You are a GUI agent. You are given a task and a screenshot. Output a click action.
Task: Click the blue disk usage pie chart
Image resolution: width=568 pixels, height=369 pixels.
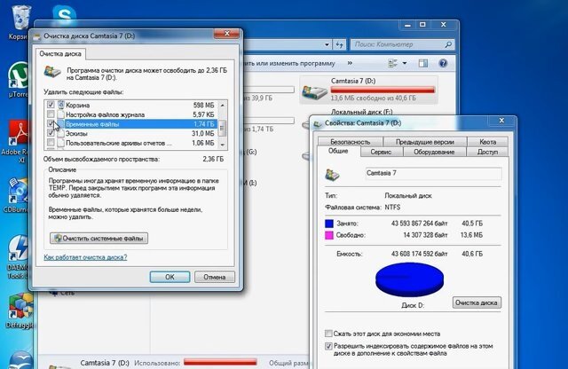410,279
